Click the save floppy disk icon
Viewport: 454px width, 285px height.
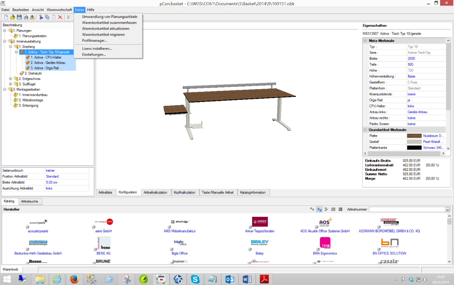[x=19, y=17]
